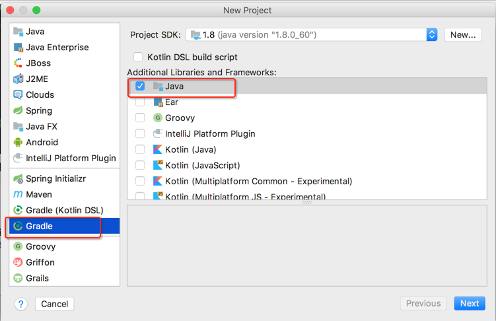
Task: Click Groovy icon in frameworks list
Action: pos(158,118)
